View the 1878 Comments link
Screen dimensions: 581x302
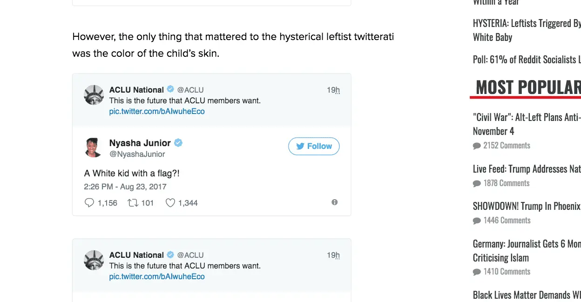pos(507,183)
